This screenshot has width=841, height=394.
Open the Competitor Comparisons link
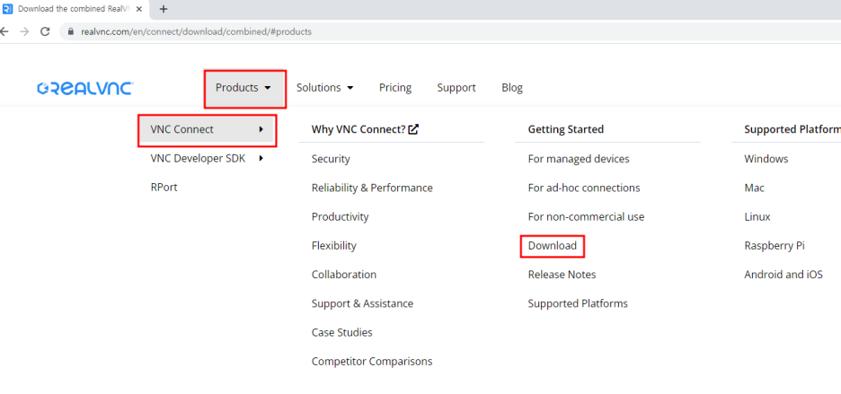point(372,362)
